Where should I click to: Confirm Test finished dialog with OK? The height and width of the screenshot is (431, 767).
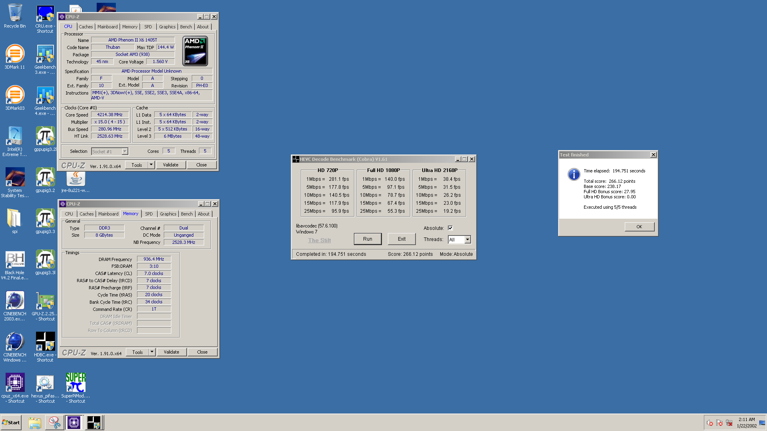(639, 227)
